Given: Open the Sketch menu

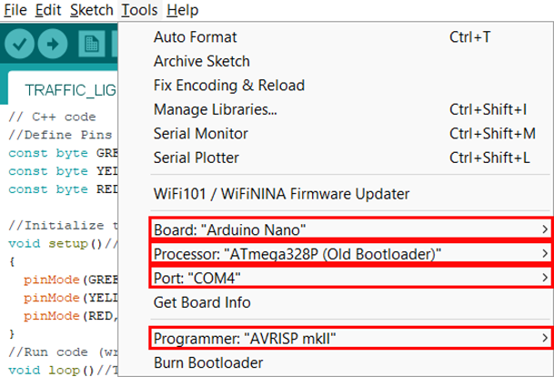Looking at the screenshot, I should click(x=92, y=10).
